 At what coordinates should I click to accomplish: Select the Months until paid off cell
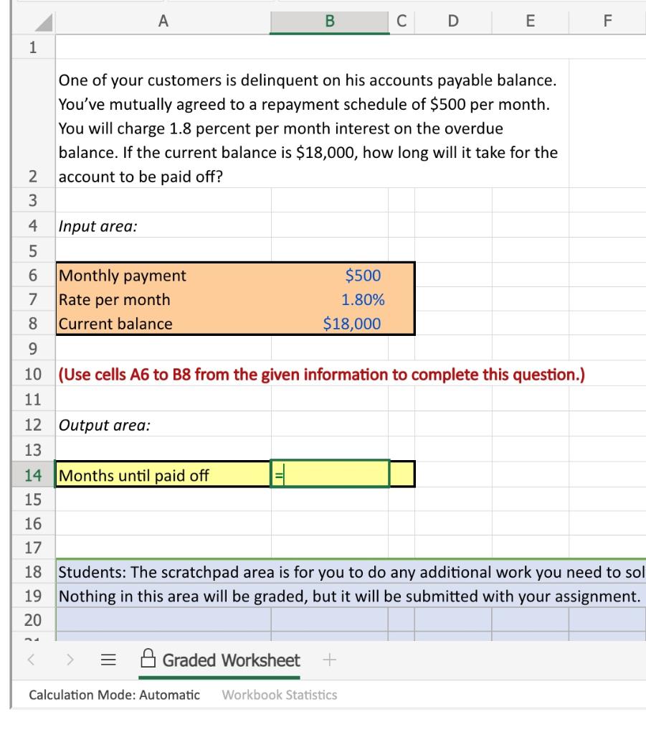[163, 475]
